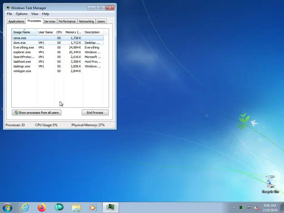Select the SearchProtoc... process

point(58,57)
